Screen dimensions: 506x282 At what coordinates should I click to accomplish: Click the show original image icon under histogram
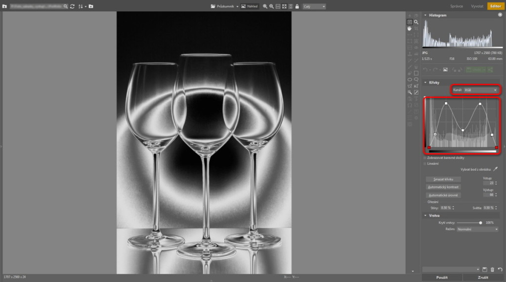pos(445,69)
